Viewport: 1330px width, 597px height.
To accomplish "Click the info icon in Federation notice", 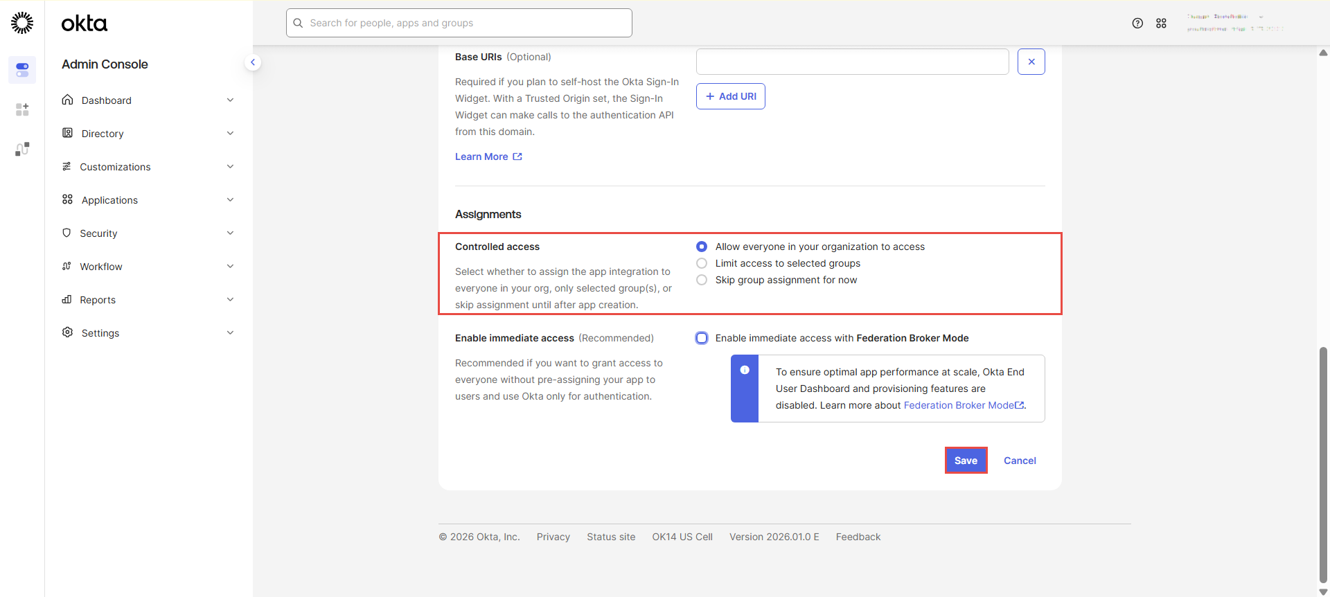I will [x=745, y=370].
